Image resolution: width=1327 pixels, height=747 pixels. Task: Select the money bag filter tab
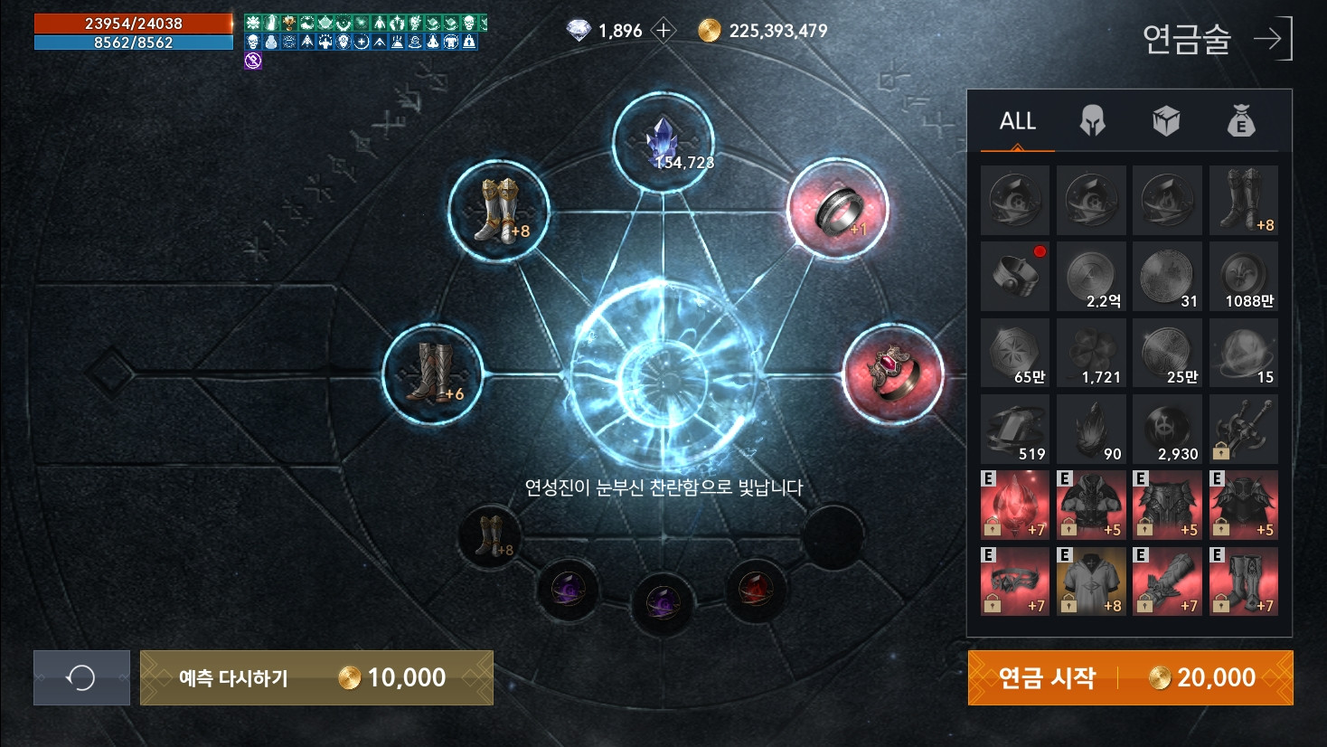point(1241,121)
